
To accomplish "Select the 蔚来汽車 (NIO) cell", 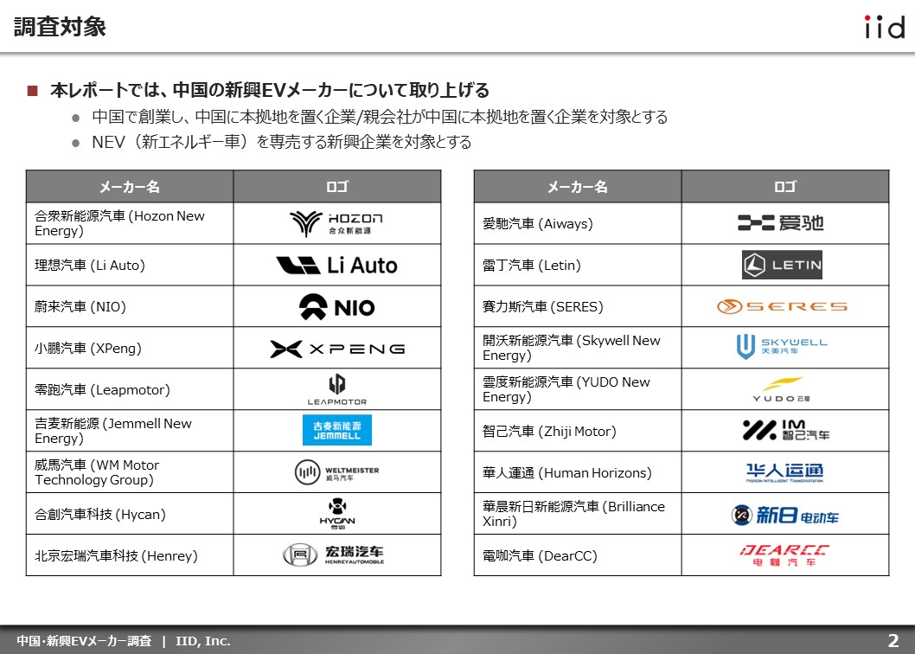I will click(130, 306).
